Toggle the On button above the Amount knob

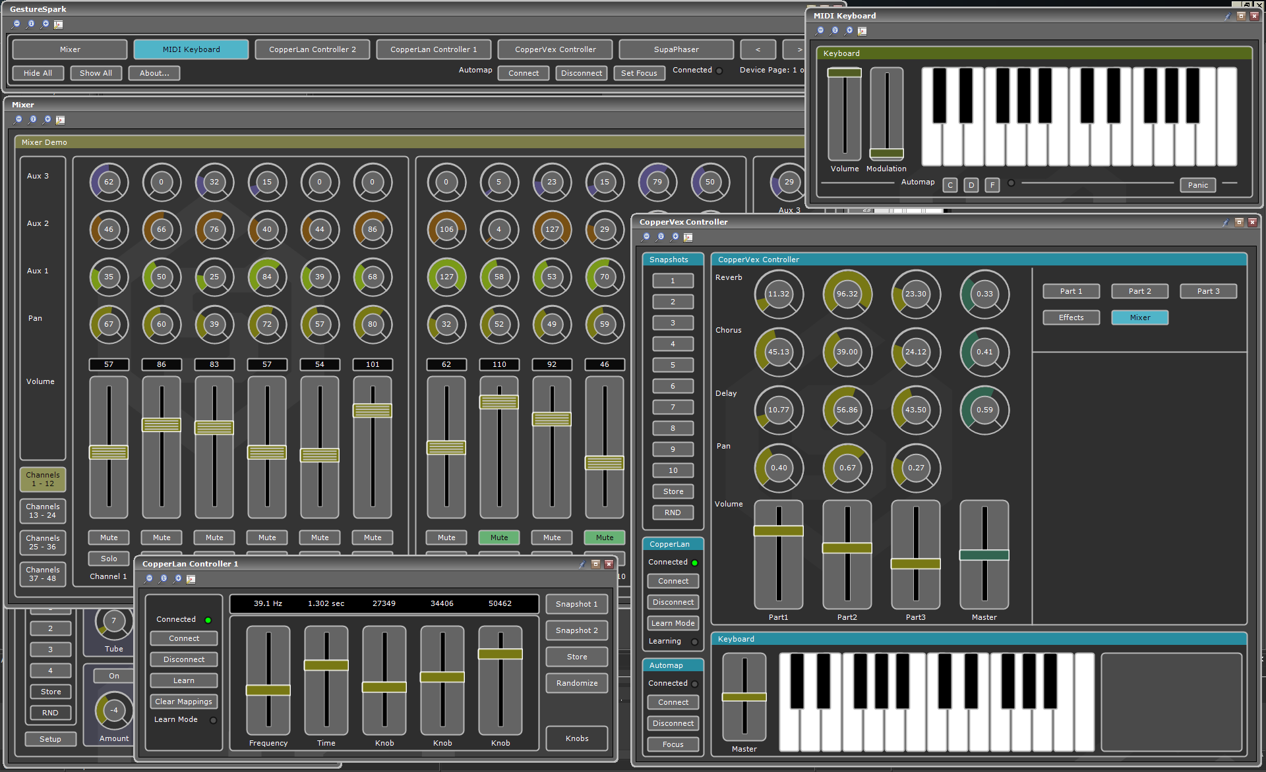click(x=114, y=676)
